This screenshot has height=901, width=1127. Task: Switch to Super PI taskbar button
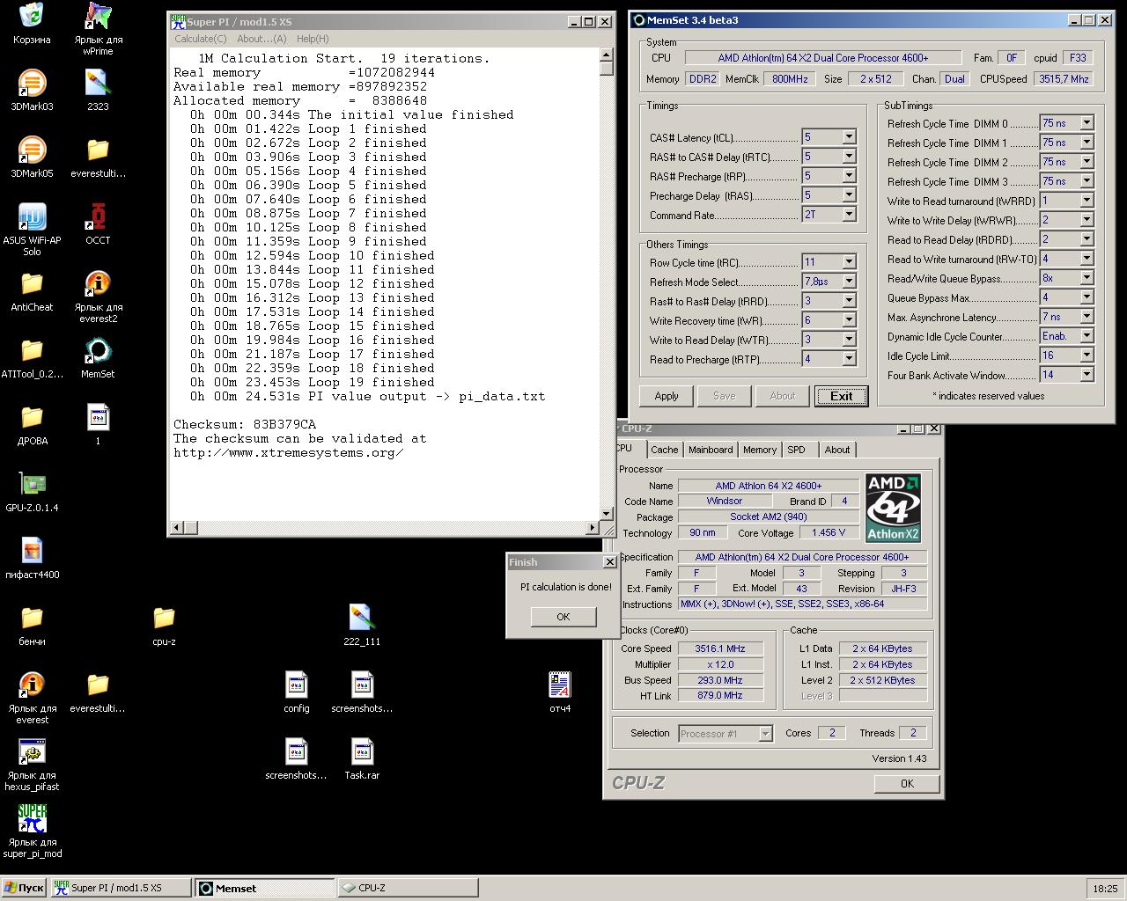(x=121, y=888)
